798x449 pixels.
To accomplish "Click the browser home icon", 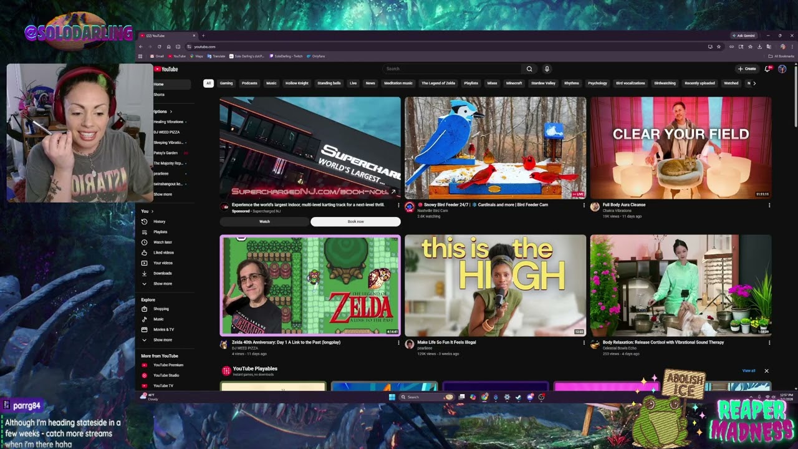I will tap(168, 47).
